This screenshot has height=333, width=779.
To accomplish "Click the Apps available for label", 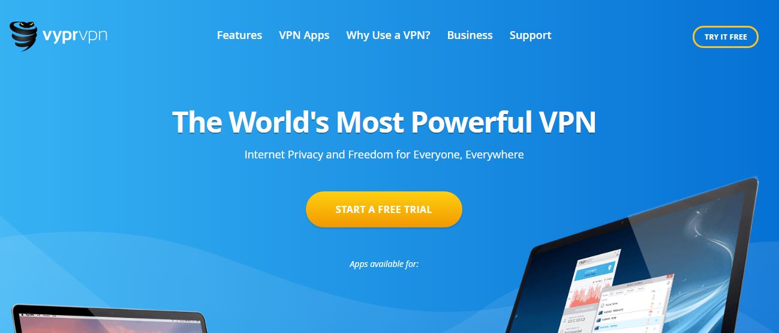I will [x=384, y=263].
